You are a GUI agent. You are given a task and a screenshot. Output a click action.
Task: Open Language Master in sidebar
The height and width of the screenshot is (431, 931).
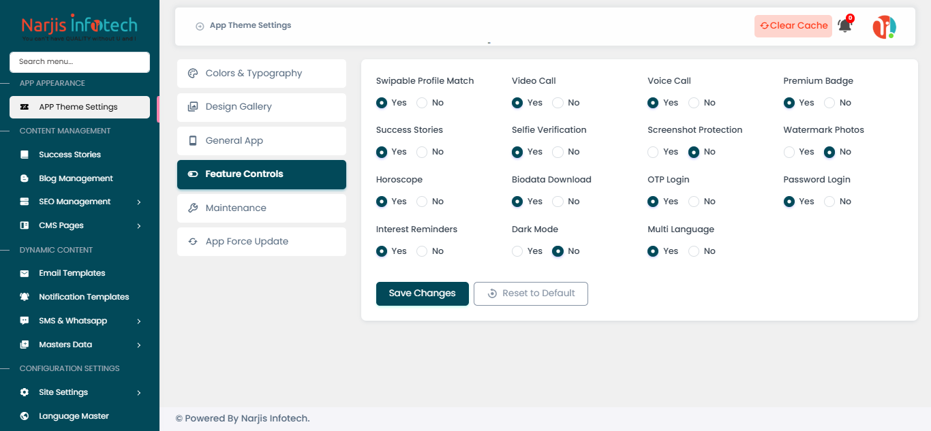[x=80, y=416]
